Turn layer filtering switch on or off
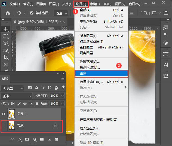172x146 pixels. pos(63,88)
